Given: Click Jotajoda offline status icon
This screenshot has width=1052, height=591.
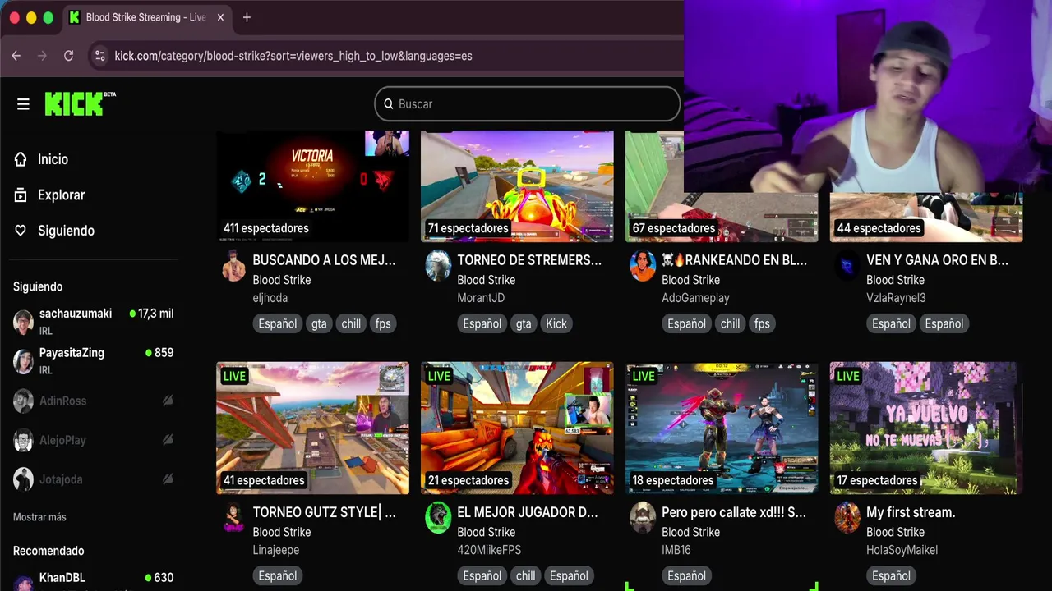Looking at the screenshot, I should click(x=168, y=479).
